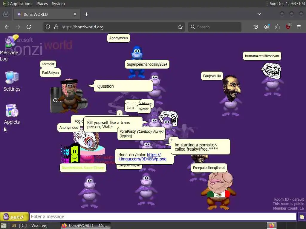Click the headscarf Bonzi with barrels
306x229 pixels.
tap(69, 96)
